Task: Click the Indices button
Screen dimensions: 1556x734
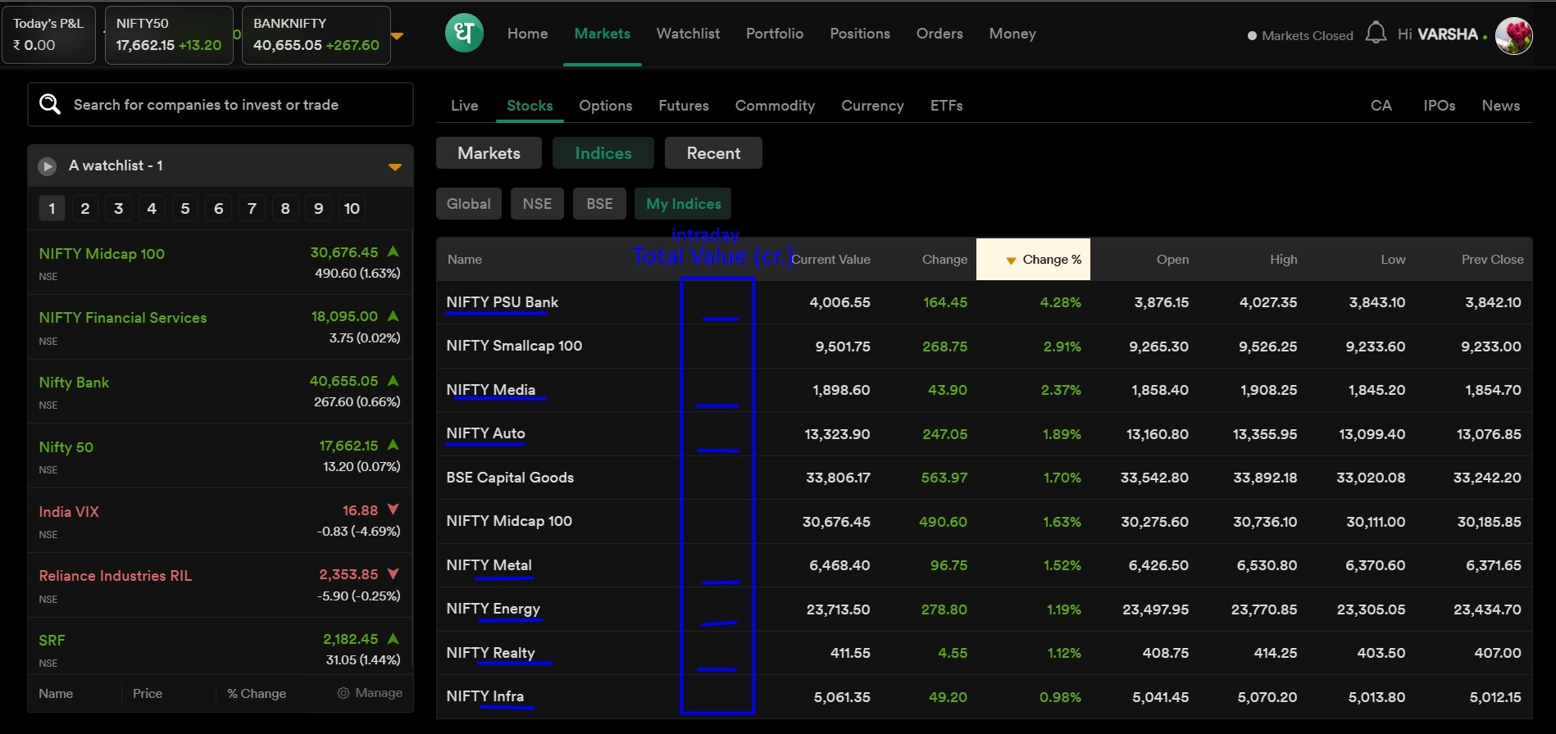Action: pos(603,153)
